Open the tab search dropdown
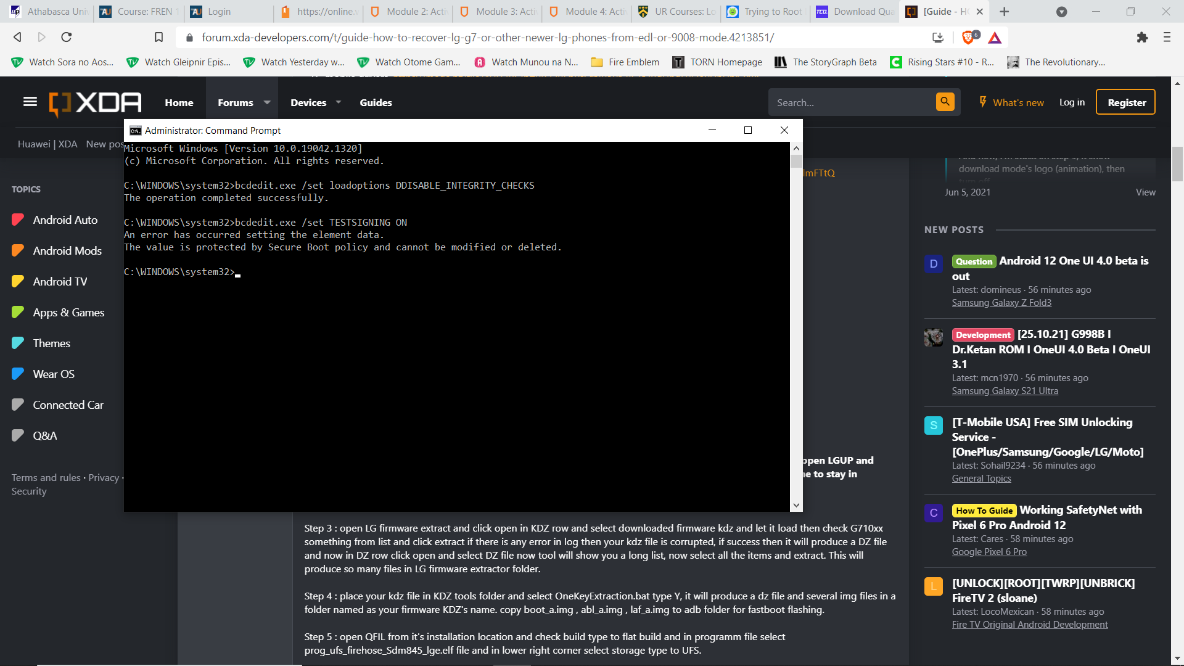The image size is (1184, 666). pos(1061,11)
